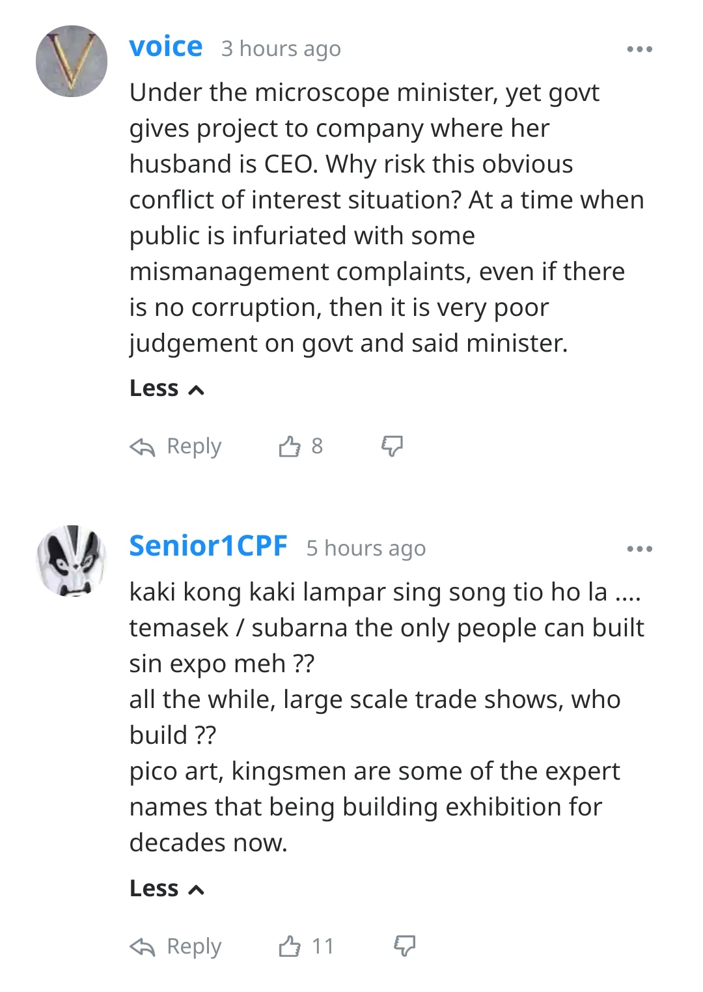Dislike Senior1CPF's comment with thumbs down
Viewport: 703px width, 992px height.
[405, 946]
